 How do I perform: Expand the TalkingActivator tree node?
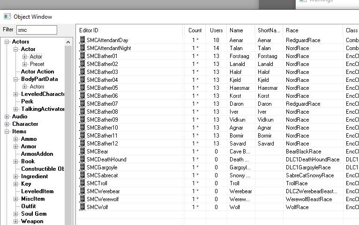[16, 109]
